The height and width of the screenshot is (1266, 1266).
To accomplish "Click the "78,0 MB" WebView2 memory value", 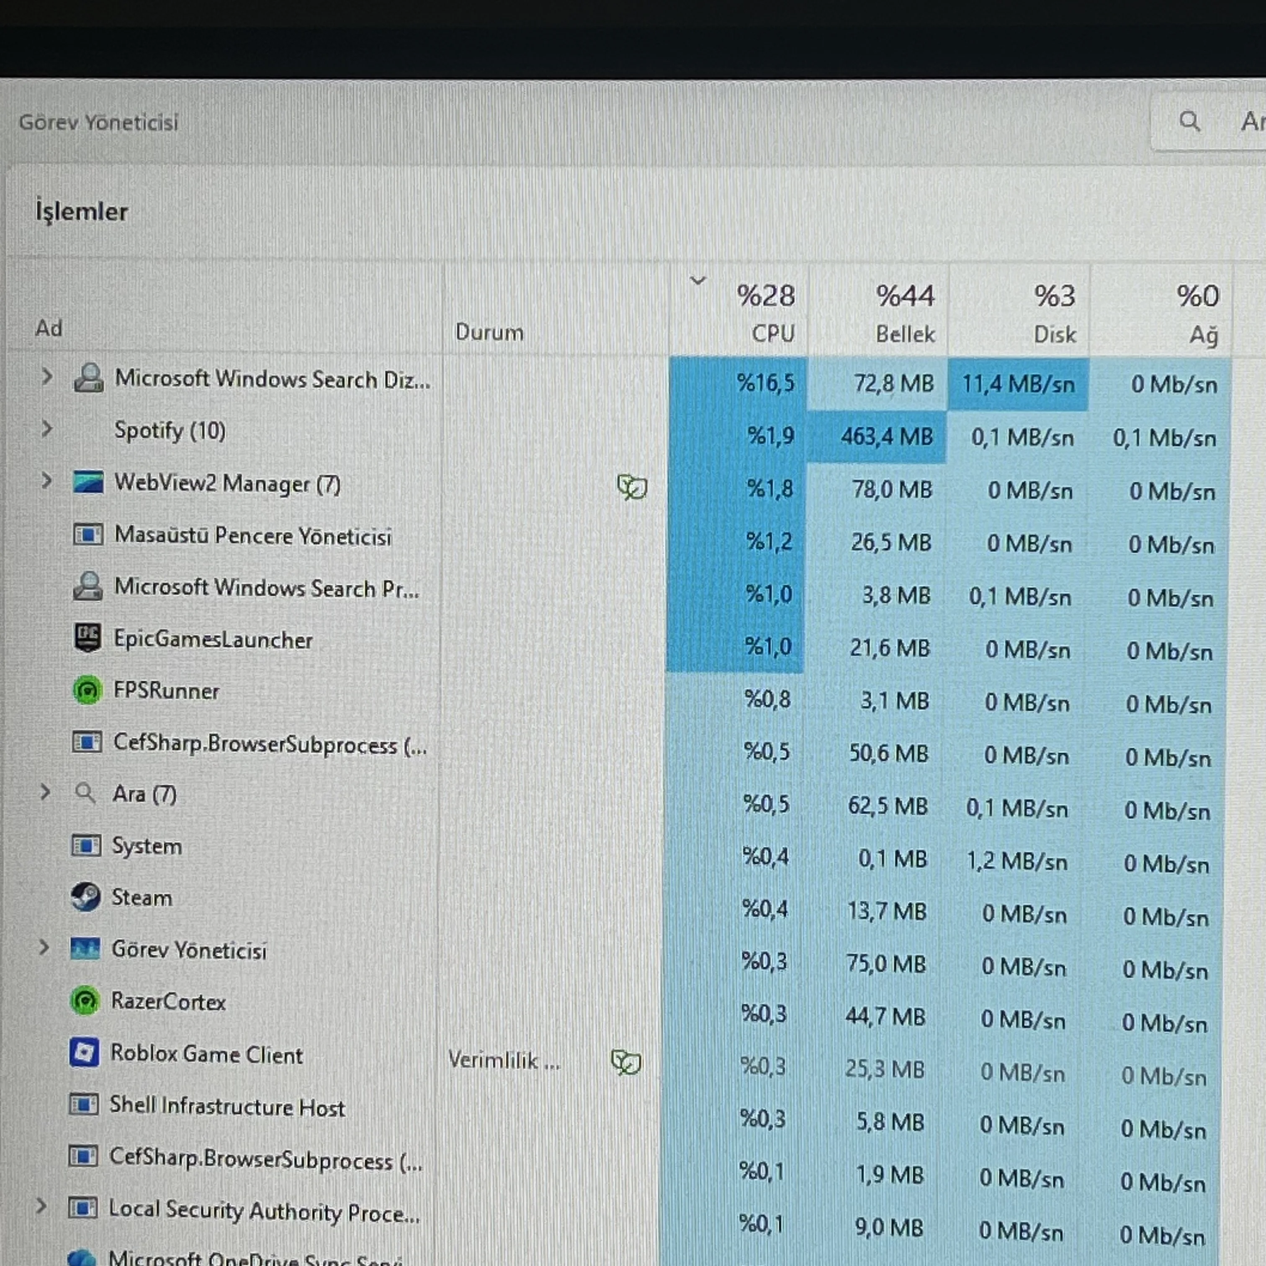I will pos(892,489).
